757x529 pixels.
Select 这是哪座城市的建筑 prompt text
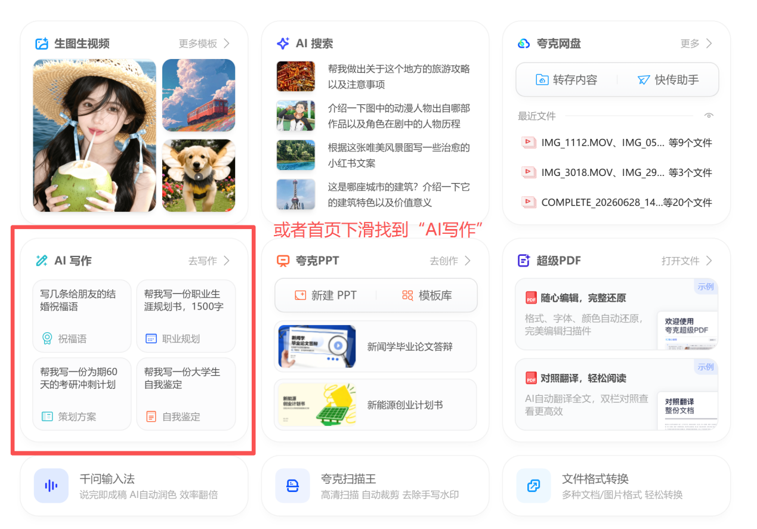click(399, 194)
